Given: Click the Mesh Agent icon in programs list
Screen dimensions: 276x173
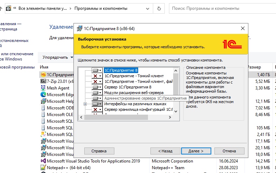Looking at the screenshot, I should 43,88.
